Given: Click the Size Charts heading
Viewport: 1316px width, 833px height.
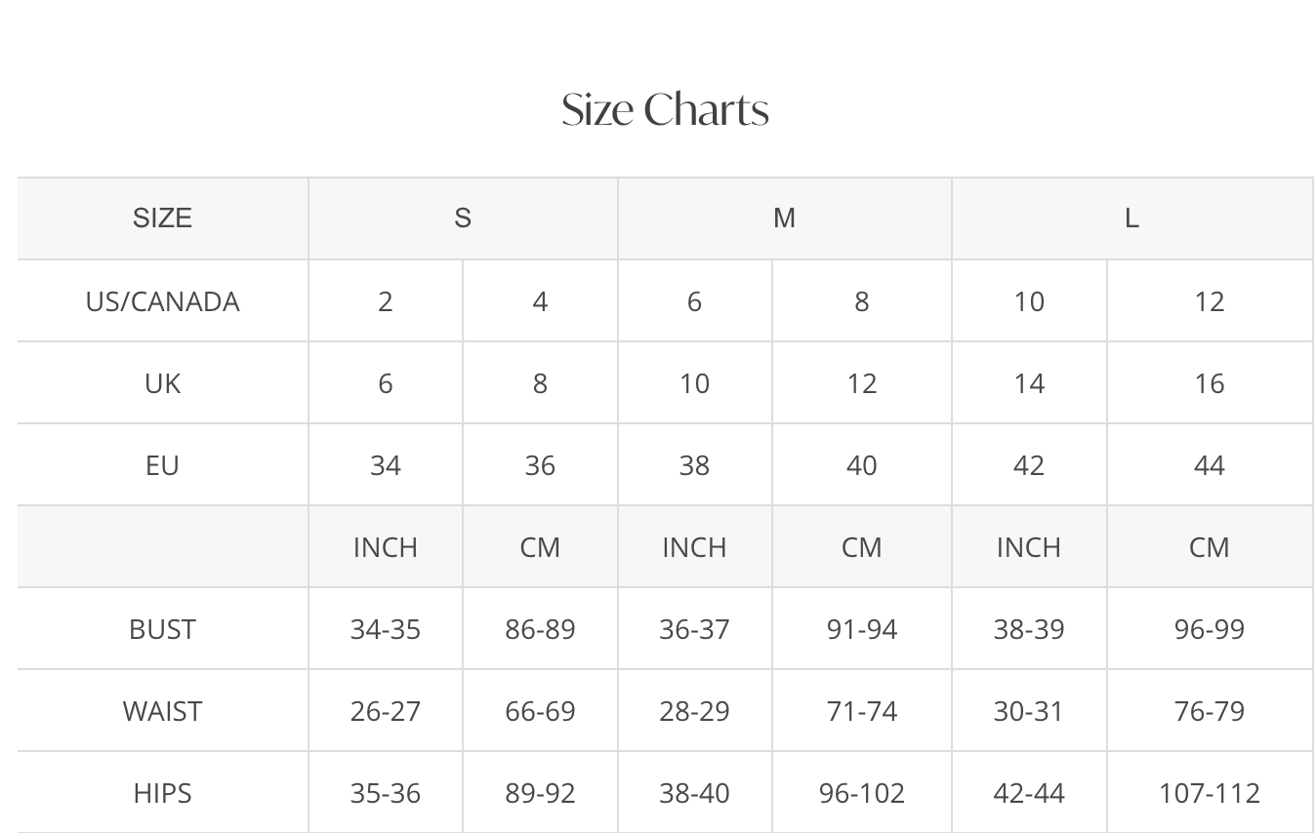Looking at the screenshot, I should click(665, 109).
